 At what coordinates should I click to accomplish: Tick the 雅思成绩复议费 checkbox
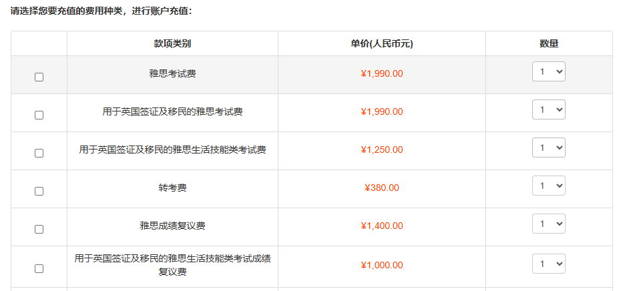point(39,229)
